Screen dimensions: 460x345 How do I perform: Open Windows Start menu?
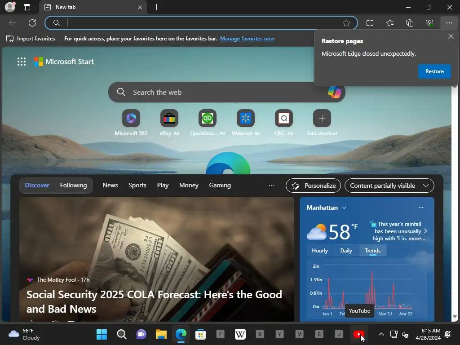(102, 334)
